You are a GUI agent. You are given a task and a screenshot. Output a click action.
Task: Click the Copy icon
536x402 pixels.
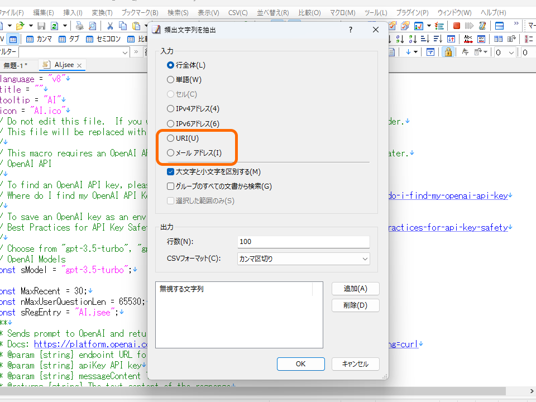coord(122,26)
